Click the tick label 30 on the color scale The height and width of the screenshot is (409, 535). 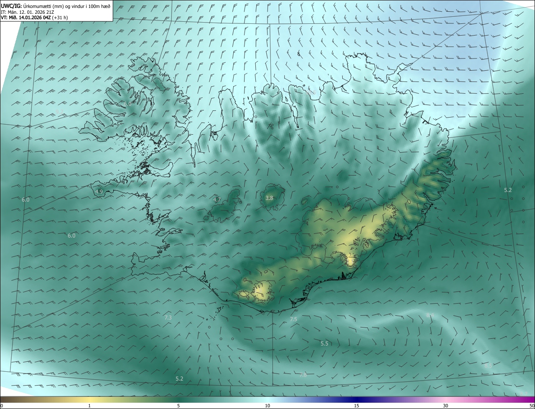pyautogui.click(x=446, y=406)
